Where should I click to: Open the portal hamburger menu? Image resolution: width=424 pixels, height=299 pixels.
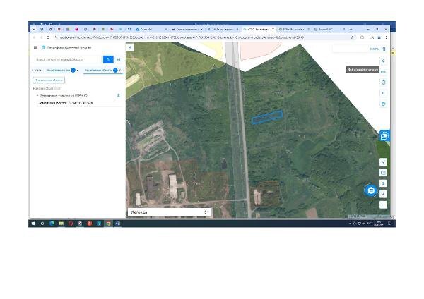[x=35, y=47]
